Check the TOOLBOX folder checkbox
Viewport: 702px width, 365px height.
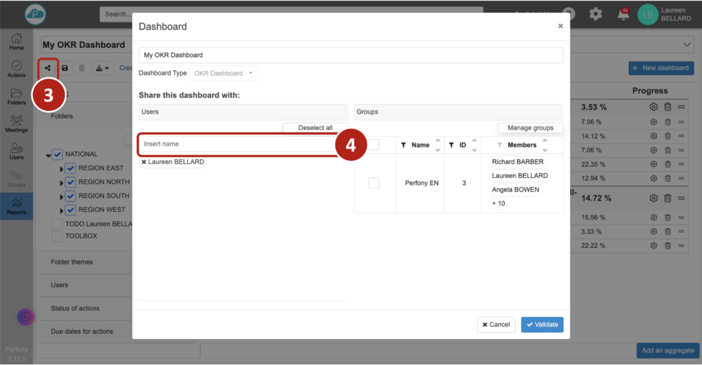pyautogui.click(x=58, y=236)
